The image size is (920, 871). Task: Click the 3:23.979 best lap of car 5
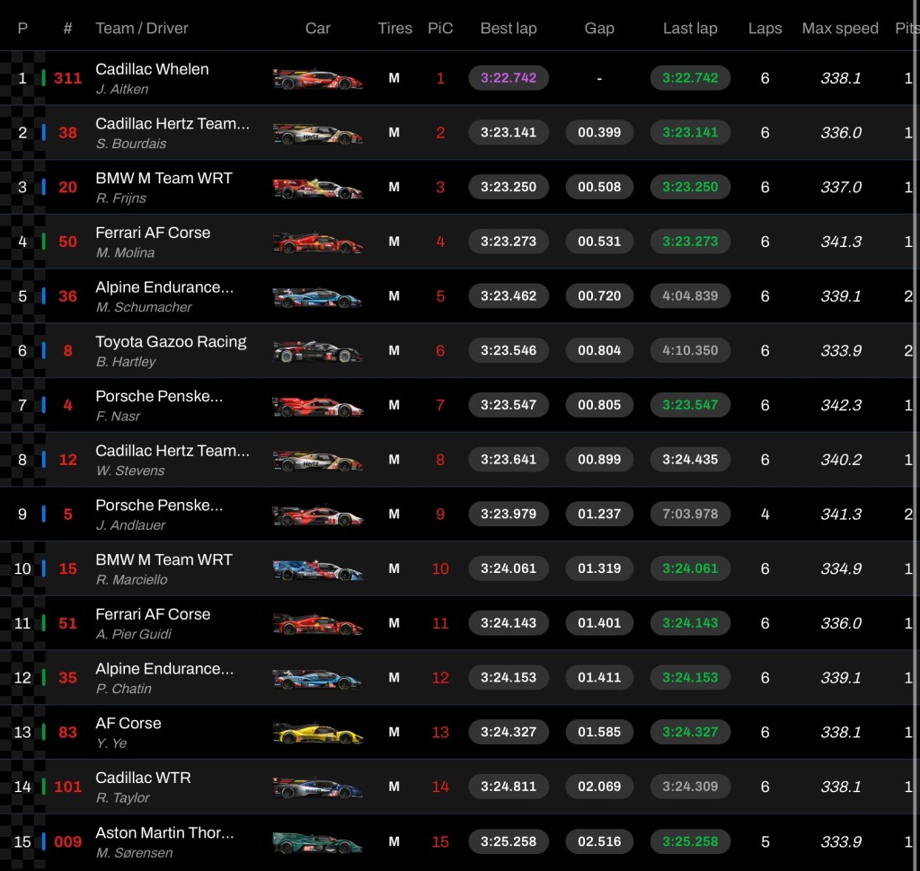tap(509, 515)
